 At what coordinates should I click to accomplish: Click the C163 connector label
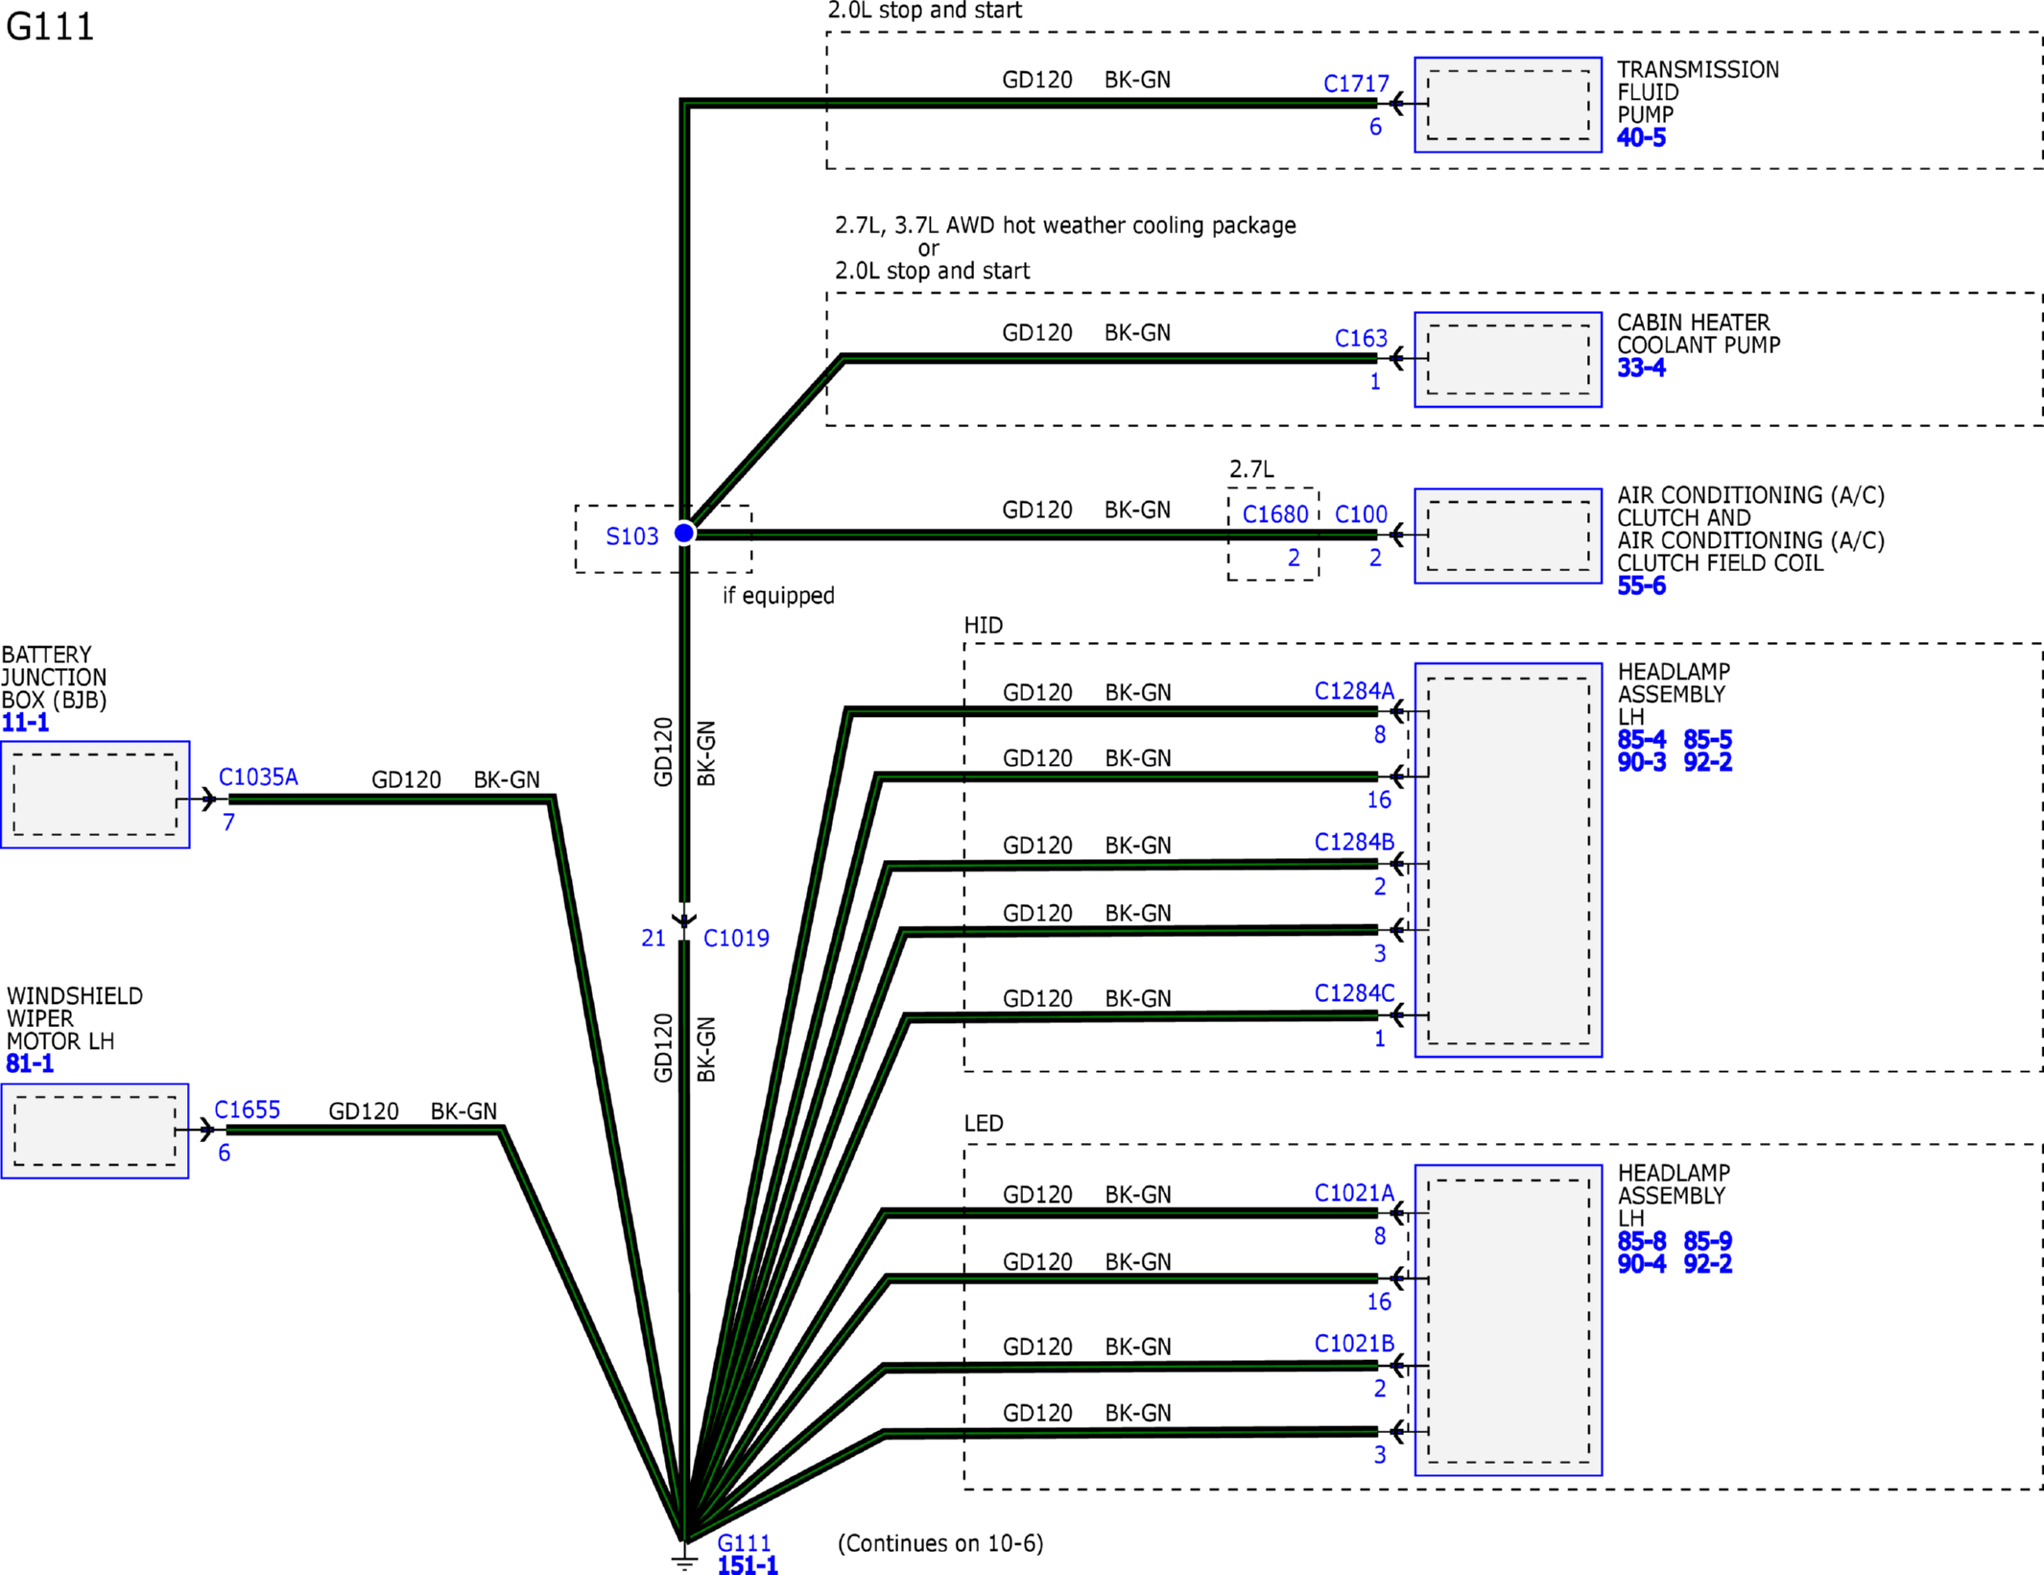pos(1361,338)
